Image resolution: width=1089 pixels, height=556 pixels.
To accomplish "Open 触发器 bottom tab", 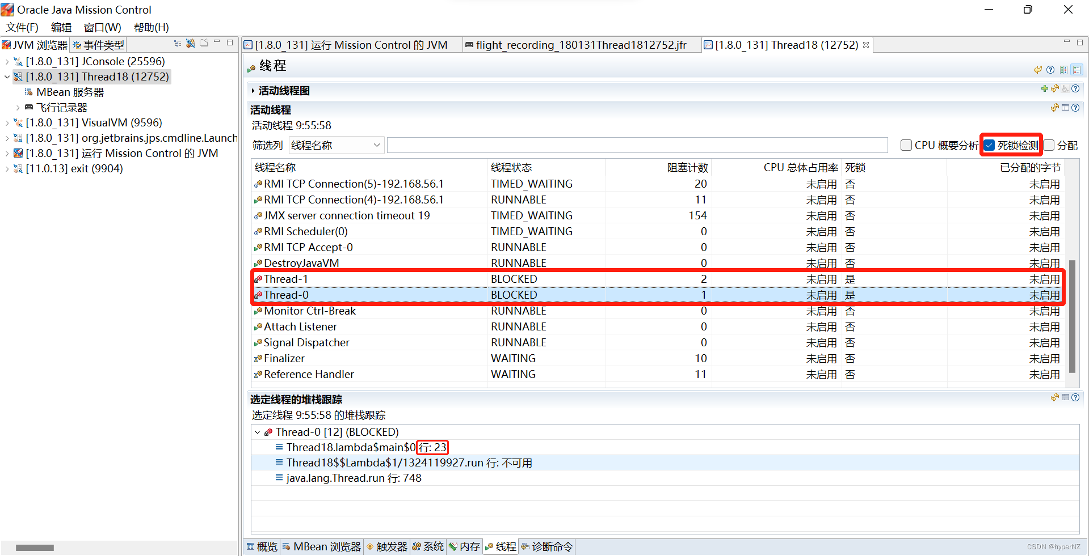I will click(386, 546).
